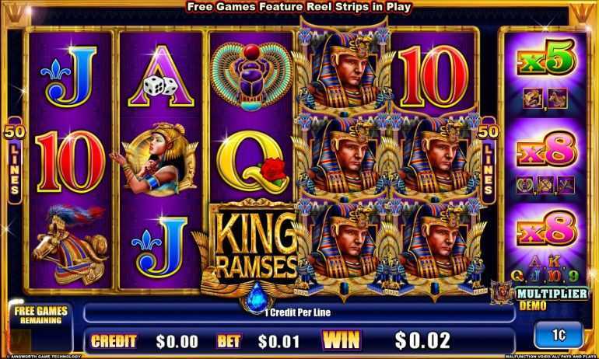Click the bottom x8 multiplier
Image resolution: width=599 pixels, height=359 pixels.
point(546,228)
